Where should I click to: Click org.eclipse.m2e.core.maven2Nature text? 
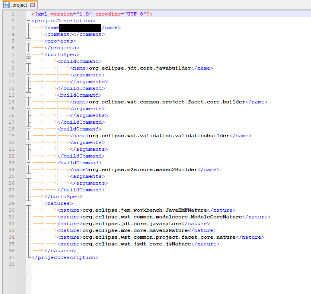point(135,230)
